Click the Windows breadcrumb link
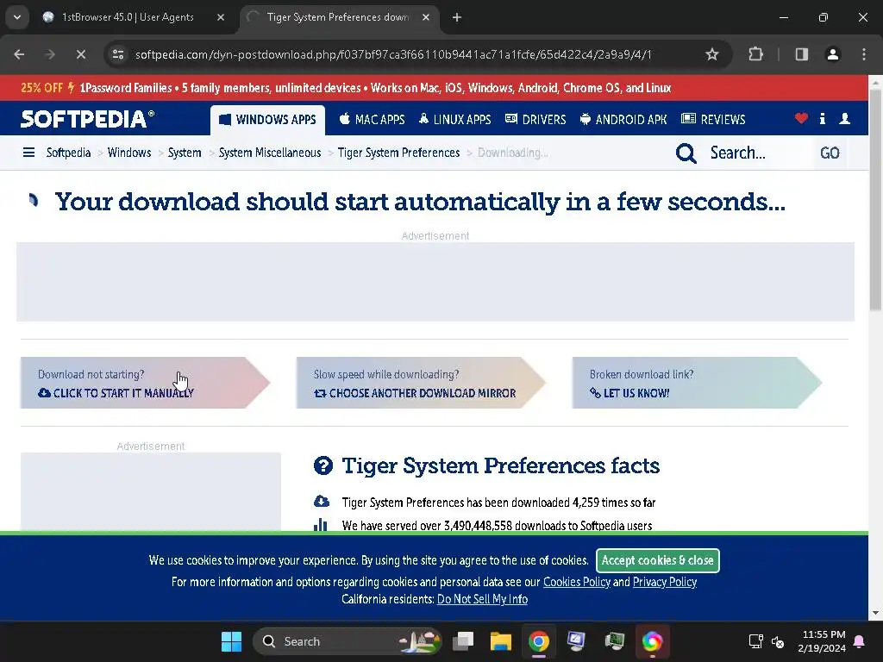 (129, 153)
